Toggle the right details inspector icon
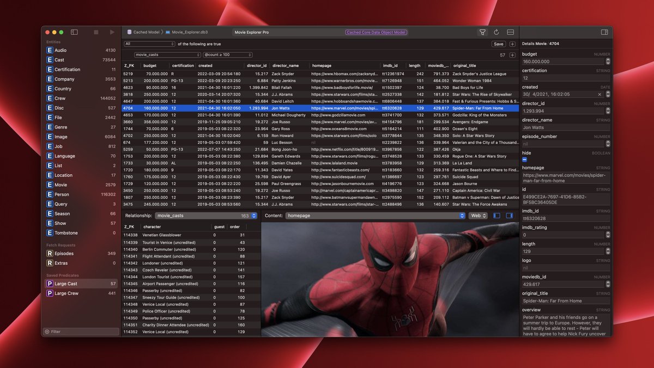 pos(604,33)
